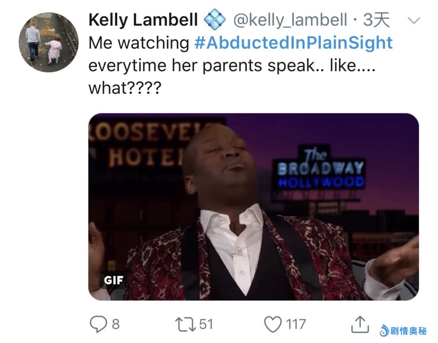
Task: Open the reply speech bubble icon
Action: click(99, 324)
